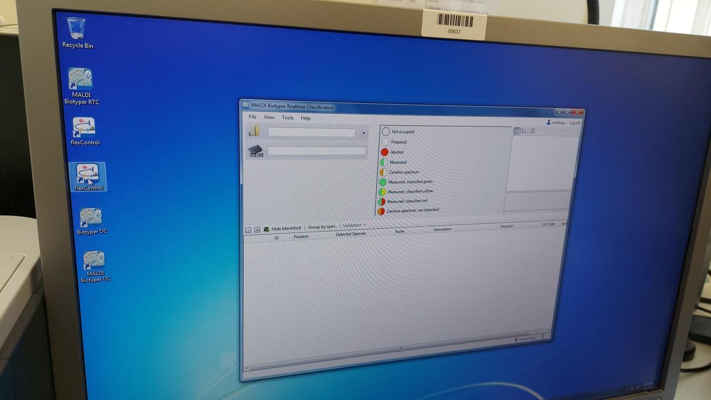Viewport: 711px width, 400px height.
Task: Open the MALDI Biotyper OC desktop shortcut
Action: 95,266
